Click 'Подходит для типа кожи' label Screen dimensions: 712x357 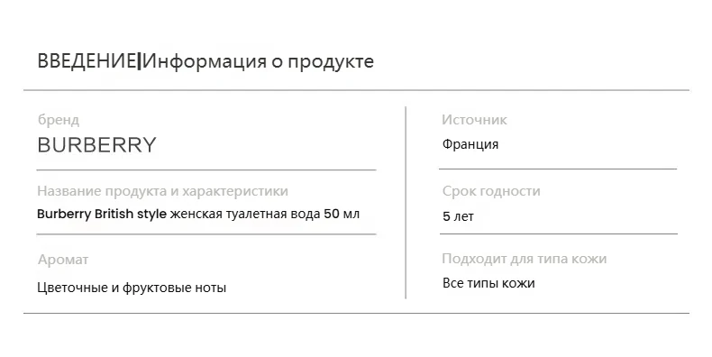click(x=525, y=259)
